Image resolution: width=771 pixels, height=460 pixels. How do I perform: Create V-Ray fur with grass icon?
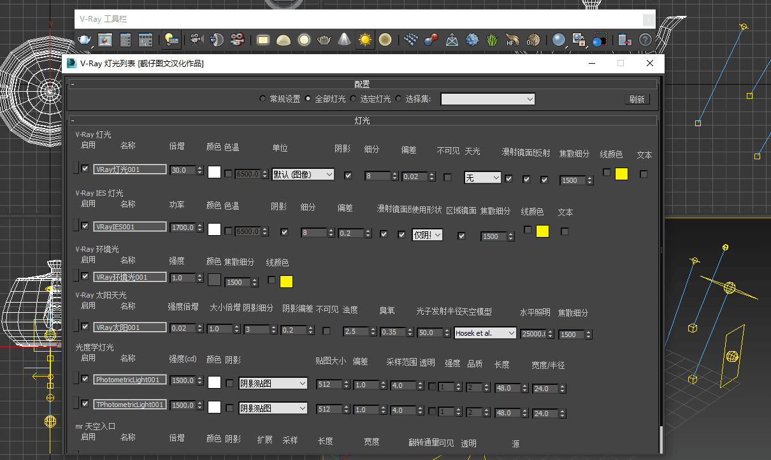tap(492, 40)
